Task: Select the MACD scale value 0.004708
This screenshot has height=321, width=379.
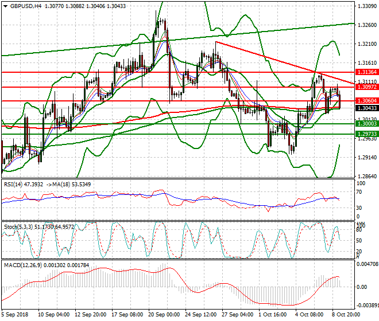Action: pos(368,264)
